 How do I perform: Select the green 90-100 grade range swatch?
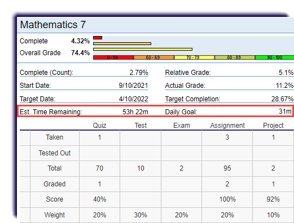point(275,57)
